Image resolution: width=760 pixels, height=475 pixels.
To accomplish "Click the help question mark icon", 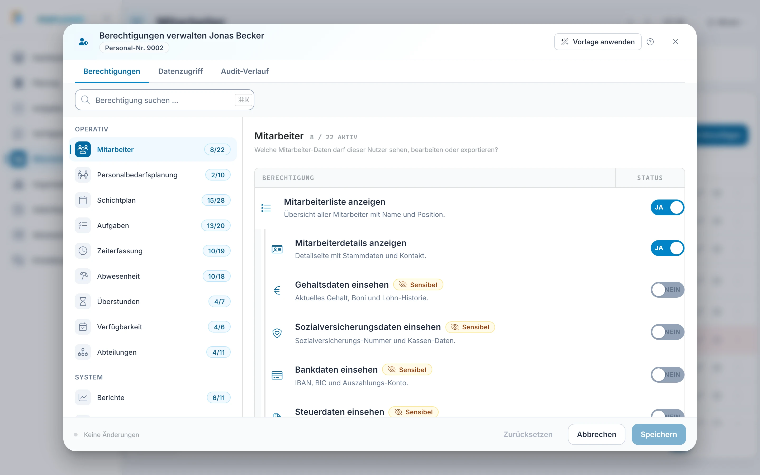I will [650, 42].
